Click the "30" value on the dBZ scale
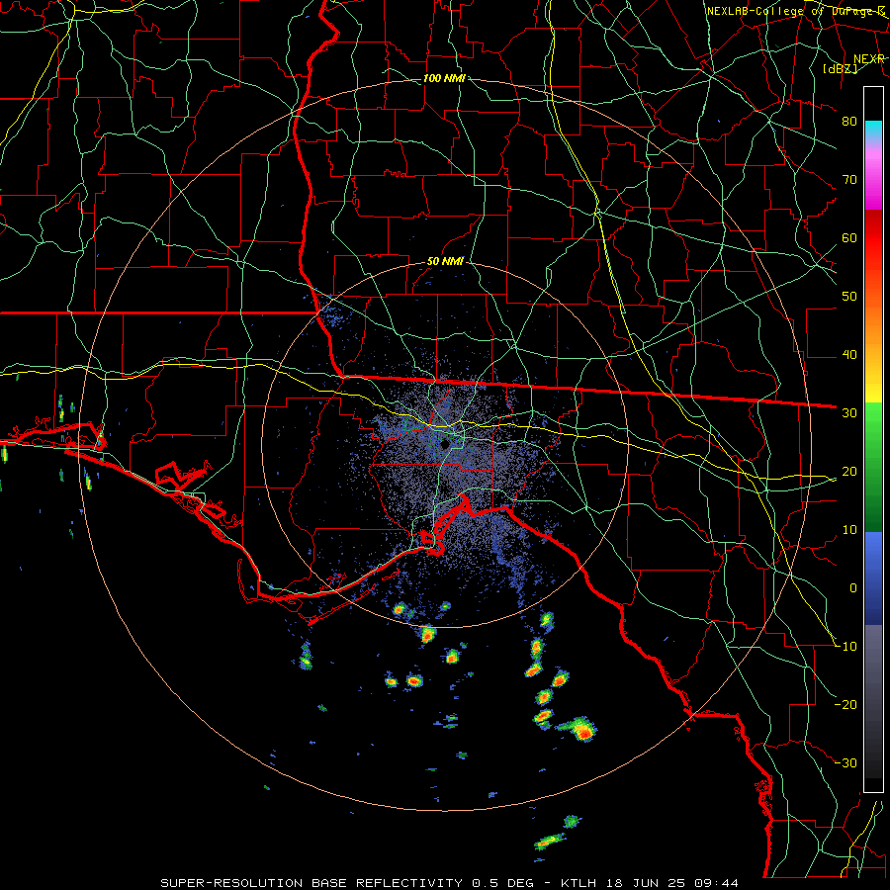Screen dimensions: 890x890 849,413
